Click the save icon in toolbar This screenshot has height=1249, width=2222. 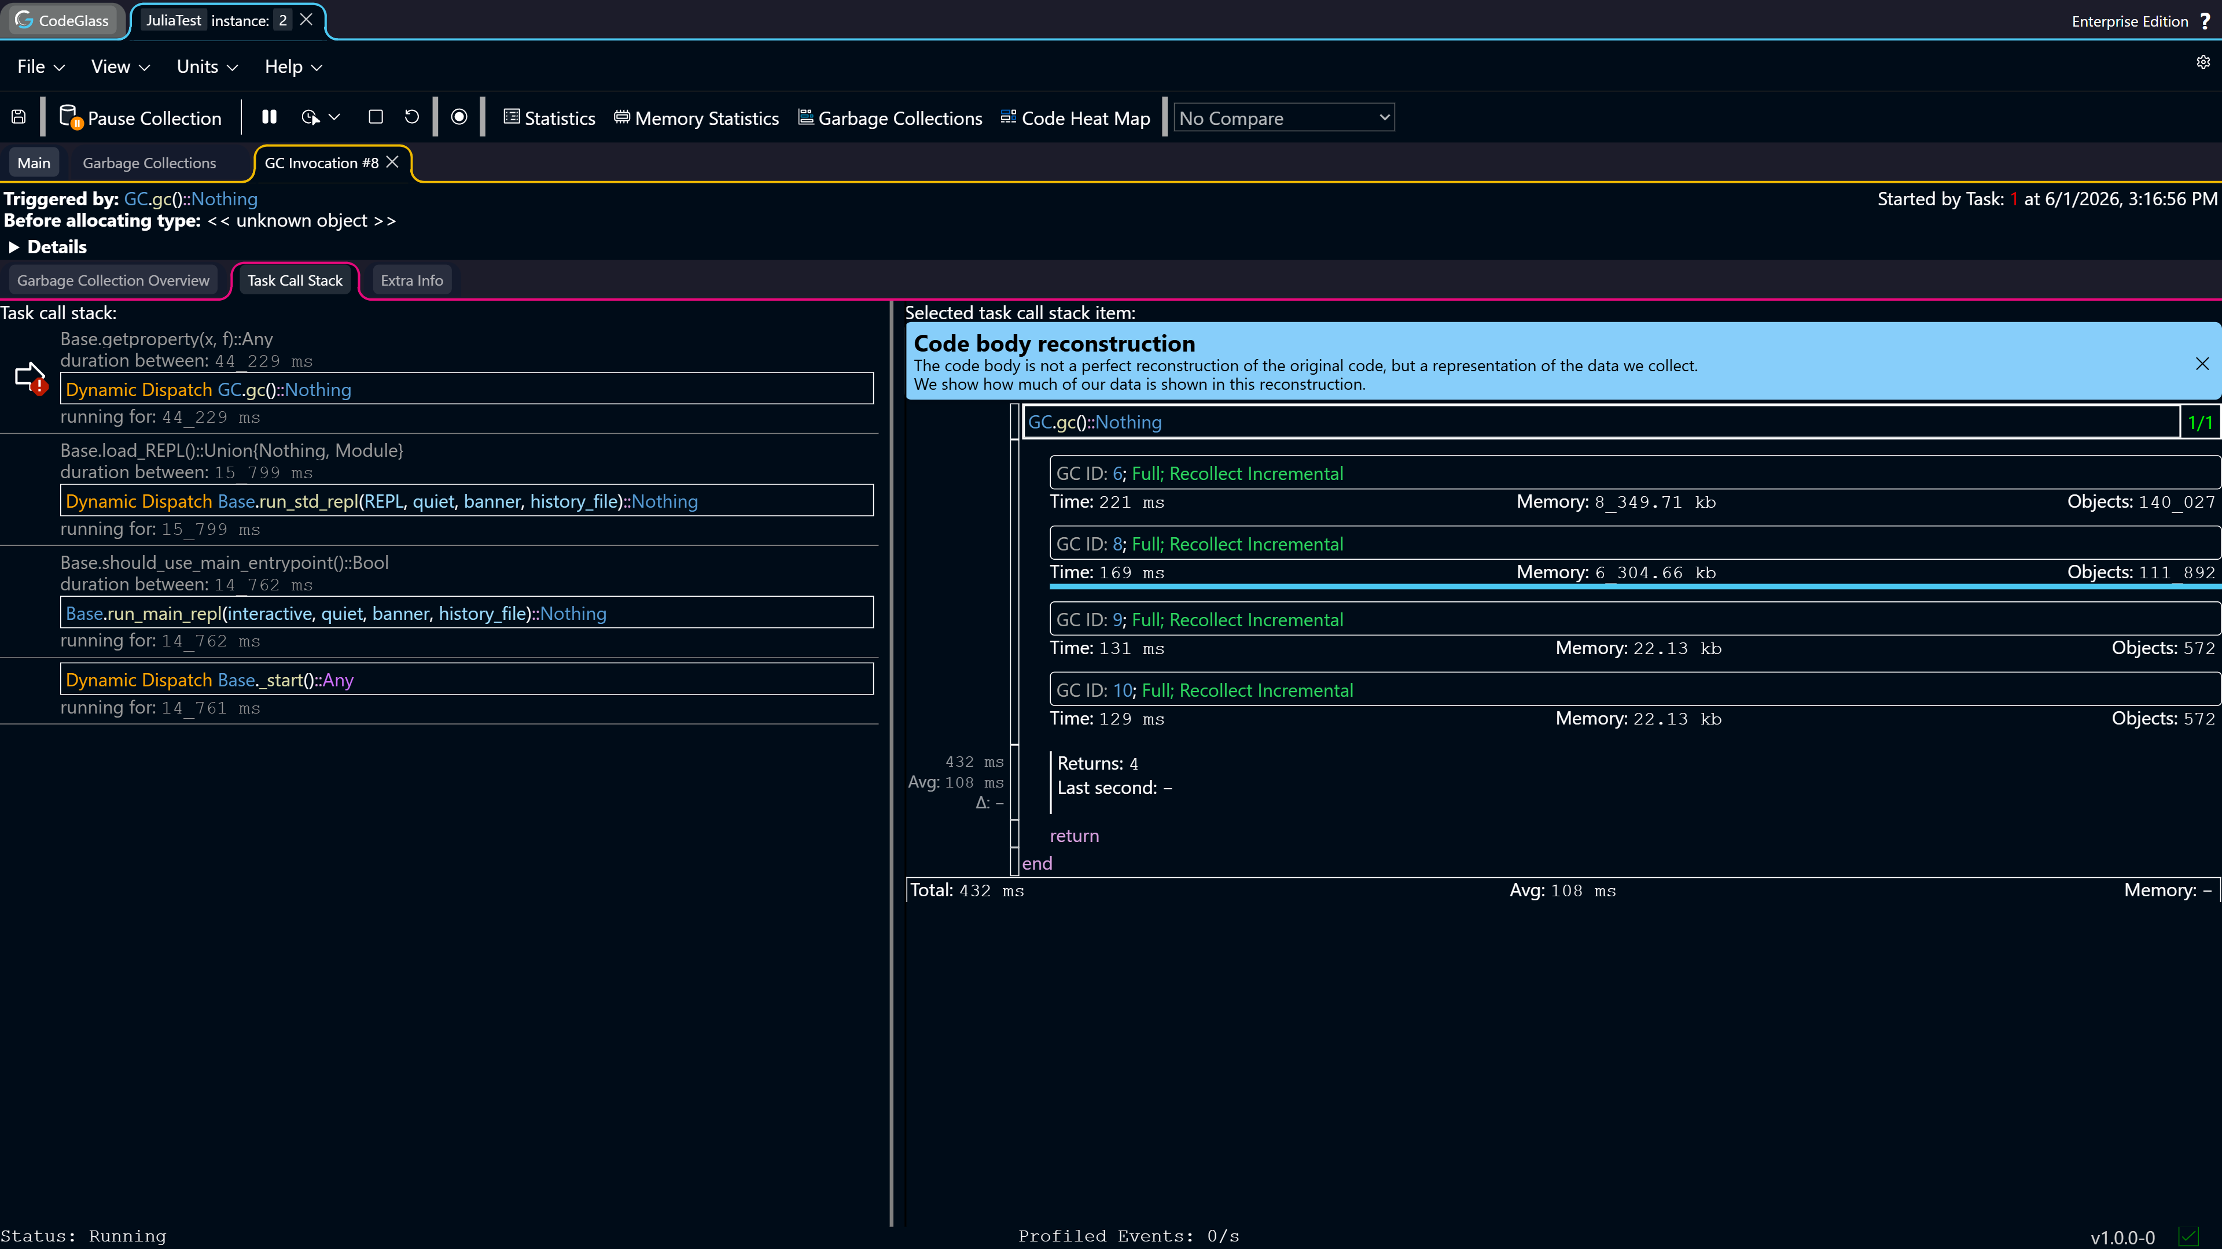(x=18, y=117)
